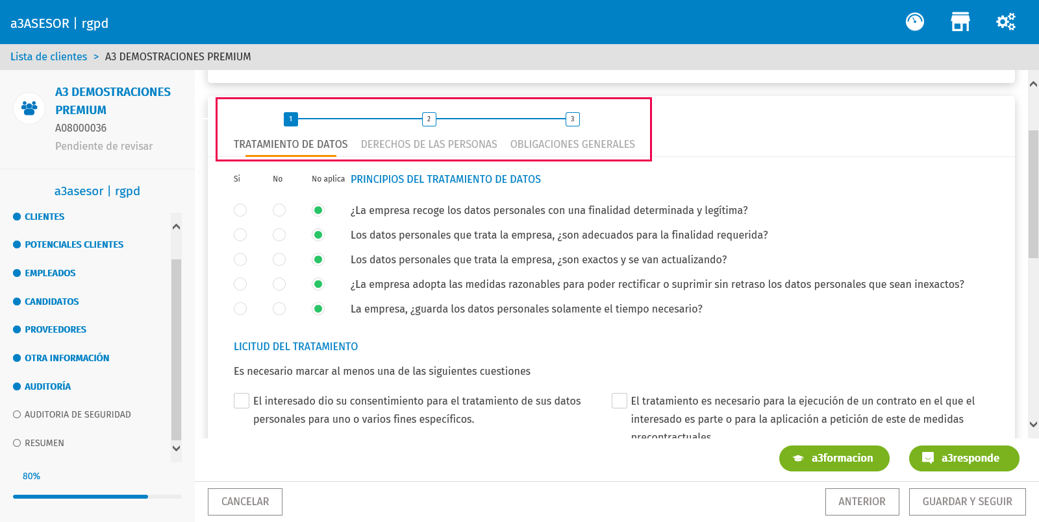This screenshot has width=1039, height=522.
Task: Click step 2 marker in wizard
Action: (x=429, y=119)
